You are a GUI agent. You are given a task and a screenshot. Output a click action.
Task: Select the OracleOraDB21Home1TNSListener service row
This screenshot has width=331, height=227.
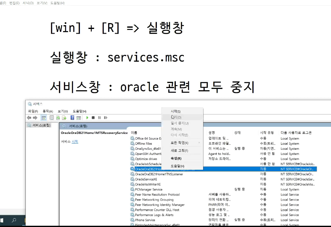(x=223, y=174)
